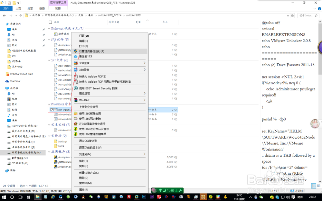This screenshot has width=322, height=201.
Task: Click the 360压缩 icon in context menu
Action: tap(76, 63)
